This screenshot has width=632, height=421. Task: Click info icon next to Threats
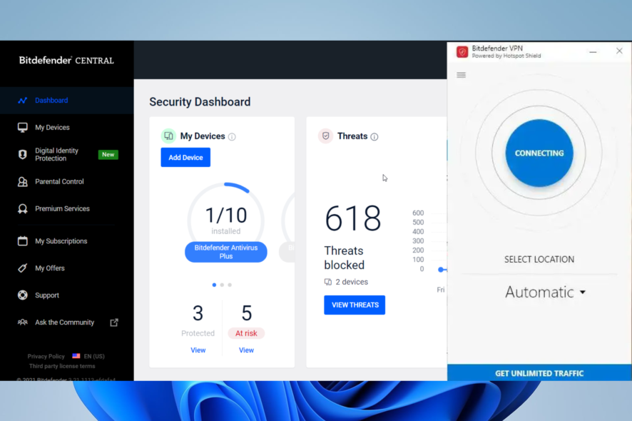(374, 137)
